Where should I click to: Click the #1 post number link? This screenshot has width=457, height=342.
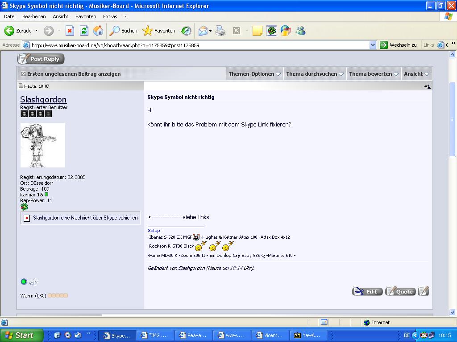tap(427, 86)
